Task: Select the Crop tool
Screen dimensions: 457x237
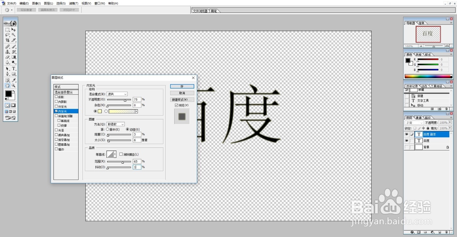Action: pos(8,40)
